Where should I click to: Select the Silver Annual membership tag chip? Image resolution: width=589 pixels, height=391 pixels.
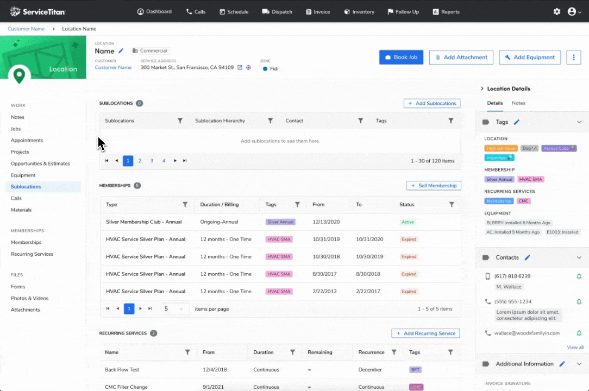tap(499, 180)
